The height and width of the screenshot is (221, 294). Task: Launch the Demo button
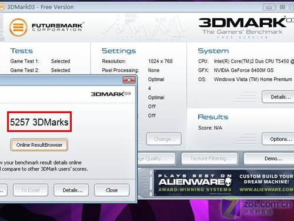269,159
